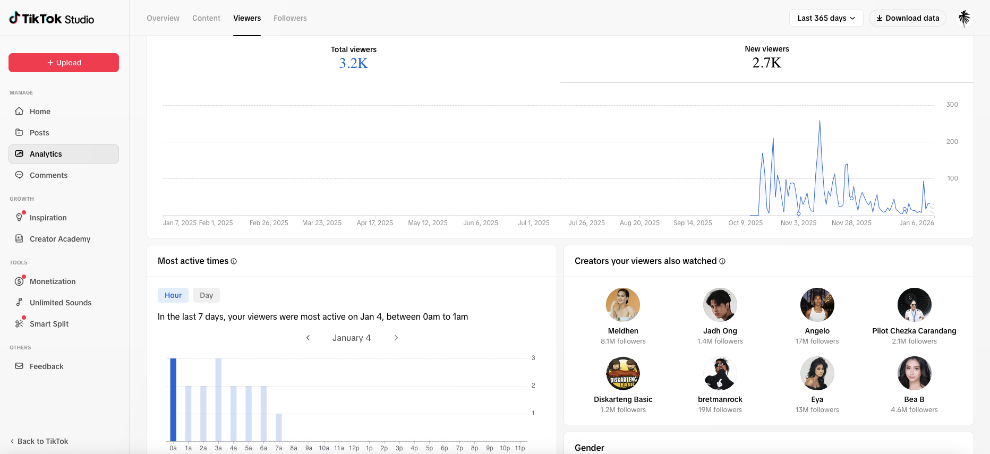Select the Viewers tab
990x454 pixels.
(247, 18)
